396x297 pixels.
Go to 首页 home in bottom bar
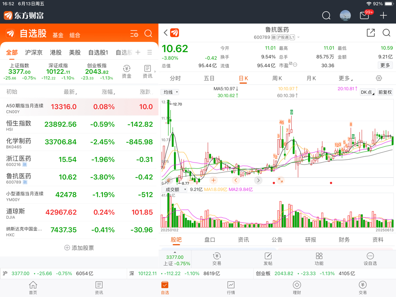tap(33, 288)
